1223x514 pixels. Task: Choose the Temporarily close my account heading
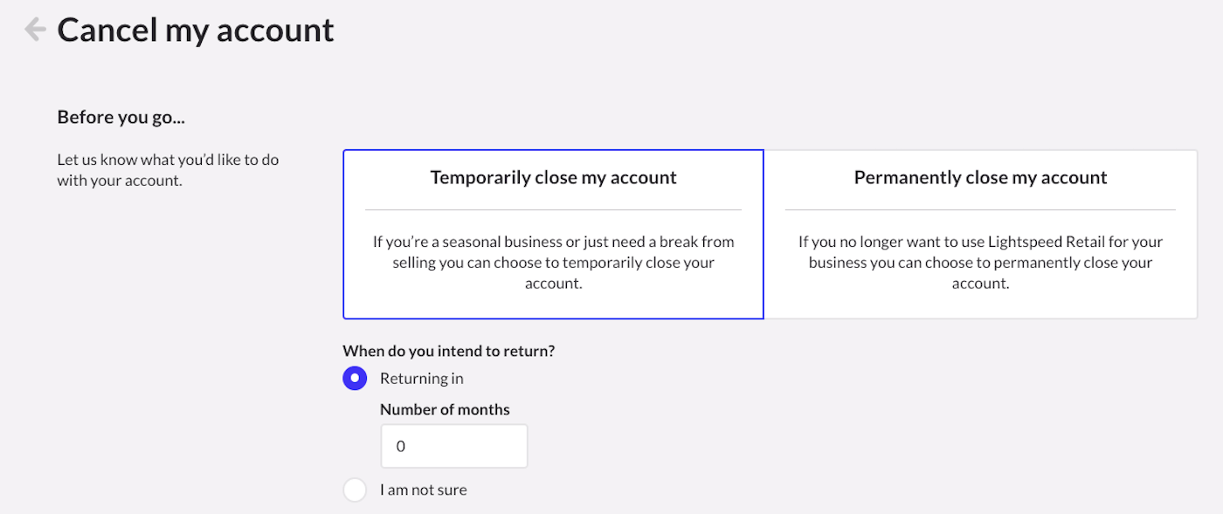tap(553, 178)
